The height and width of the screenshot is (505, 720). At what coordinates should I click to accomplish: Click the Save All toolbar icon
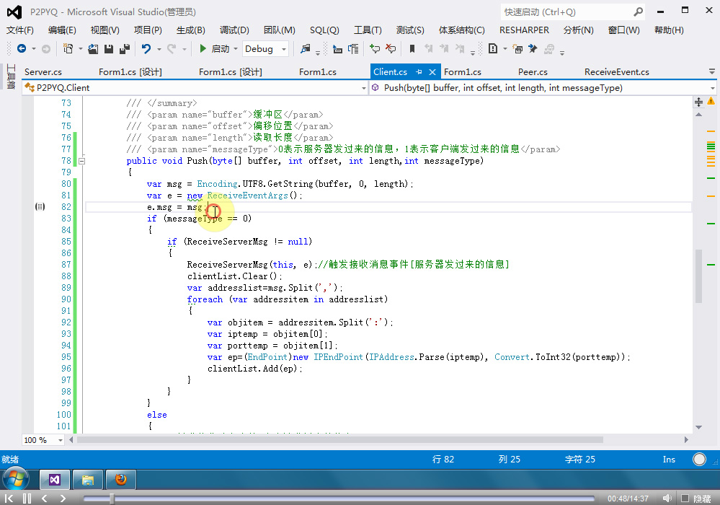click(124, 49)
